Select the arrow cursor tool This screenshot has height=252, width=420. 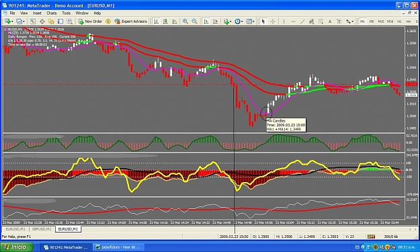(x=263, y=22)
